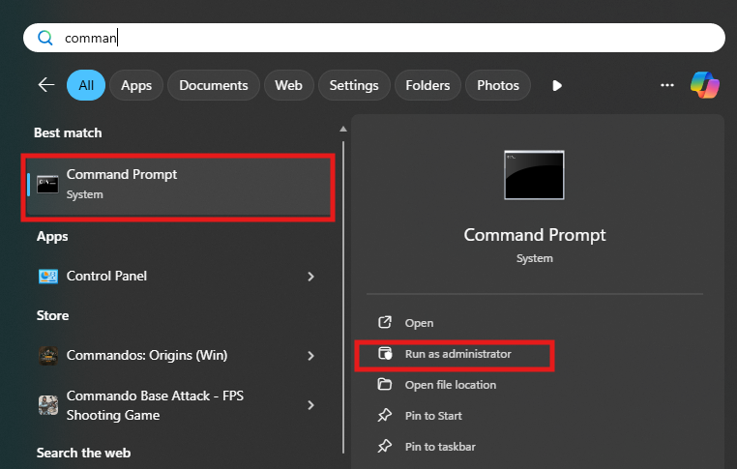Click the Open action's arrow icon
The image size is (737, 469).
click(x=385, y=322)
